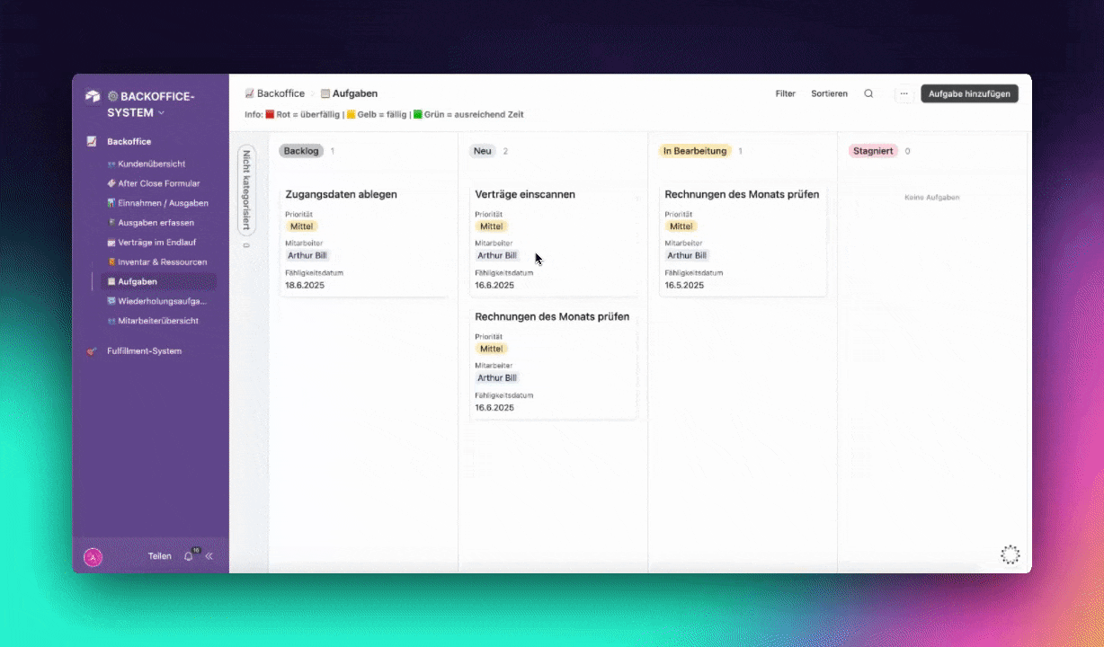Screen dimensions: 1104x647
Task: Click the workspace box logo icon
Action: click(x=93, y=97)
